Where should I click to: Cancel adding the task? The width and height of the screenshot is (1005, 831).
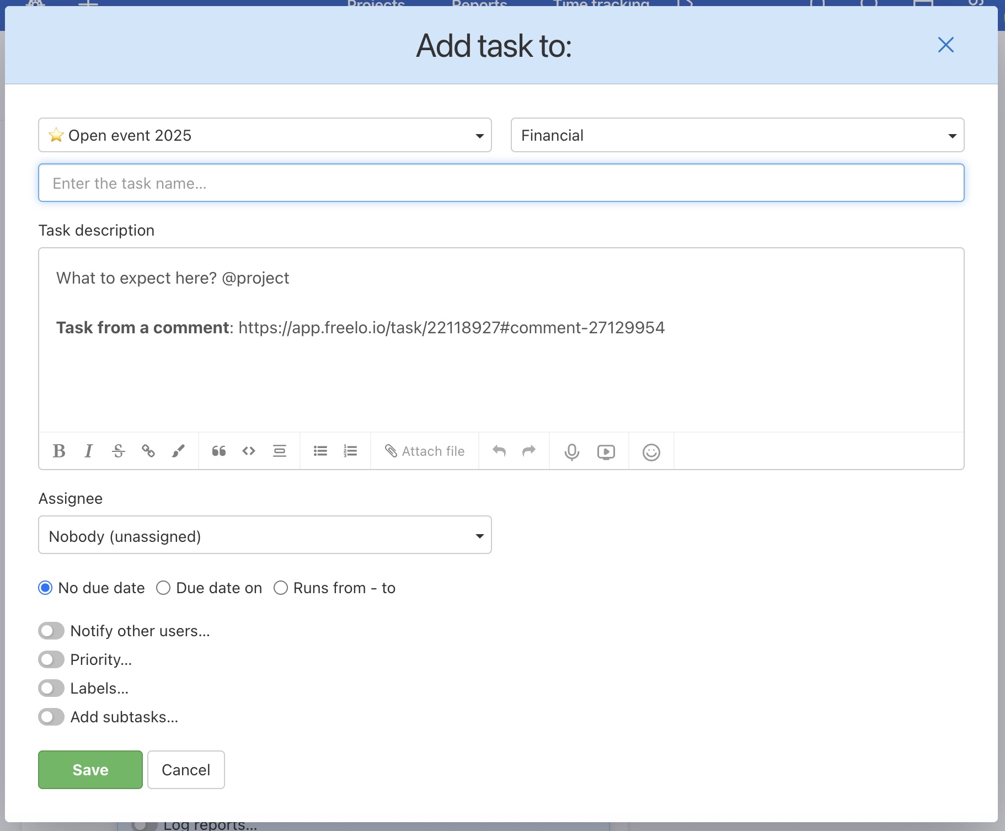pyautogui.click(x=186, y=770)
